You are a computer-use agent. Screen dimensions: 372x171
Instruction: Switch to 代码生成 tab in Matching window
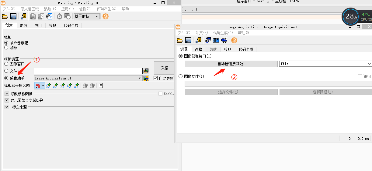click(71, 25)
